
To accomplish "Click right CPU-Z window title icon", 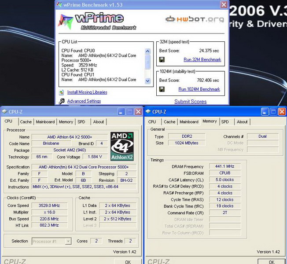I will [x=148, y=111].
